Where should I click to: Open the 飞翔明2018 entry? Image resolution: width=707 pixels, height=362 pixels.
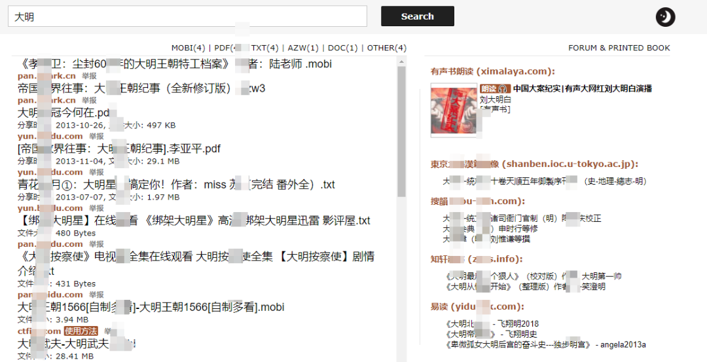click(492, 323)
